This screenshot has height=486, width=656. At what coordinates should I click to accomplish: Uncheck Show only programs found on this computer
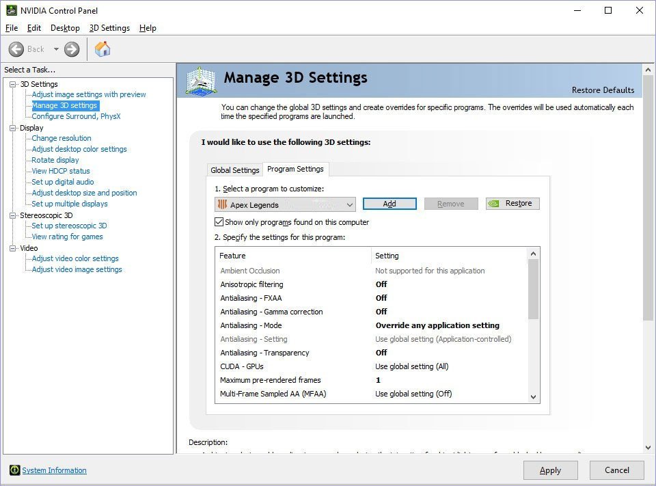tap(219, 221)
